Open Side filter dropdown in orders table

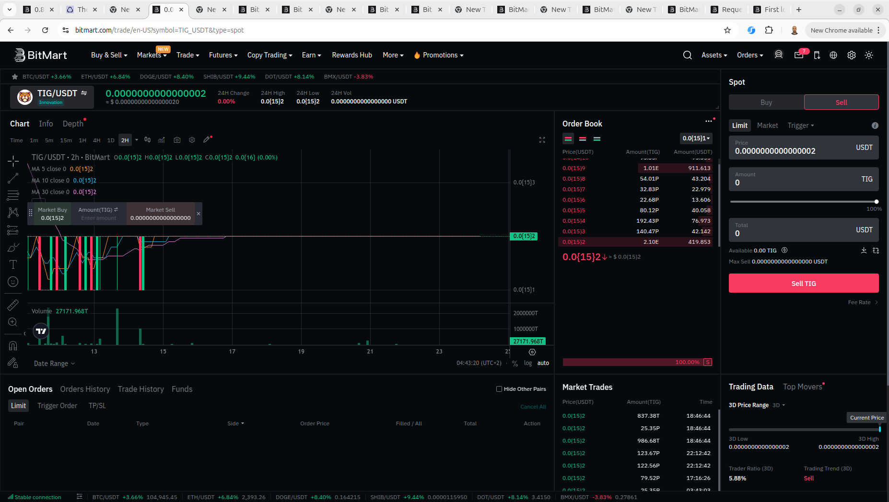click(x=235, y=423)
